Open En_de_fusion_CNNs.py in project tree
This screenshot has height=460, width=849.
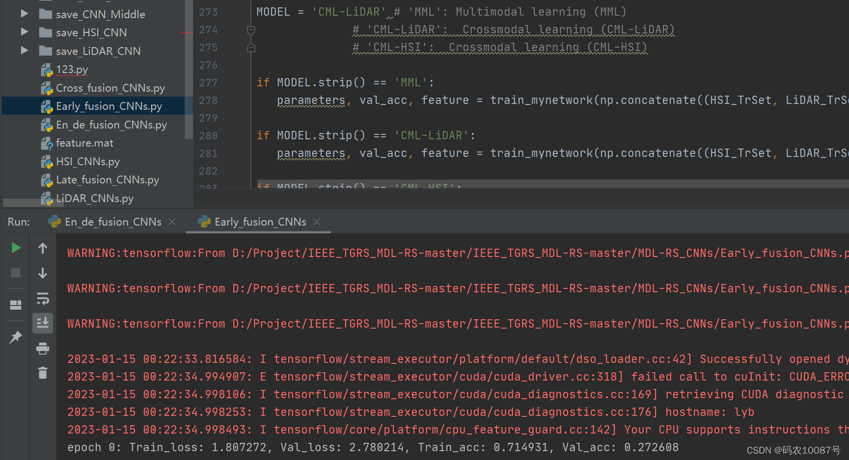point(111,125)
